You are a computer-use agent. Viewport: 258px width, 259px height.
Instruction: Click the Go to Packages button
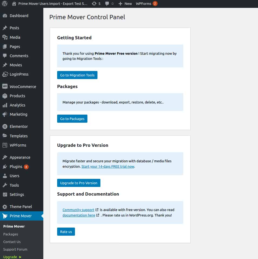pos(72,119)
